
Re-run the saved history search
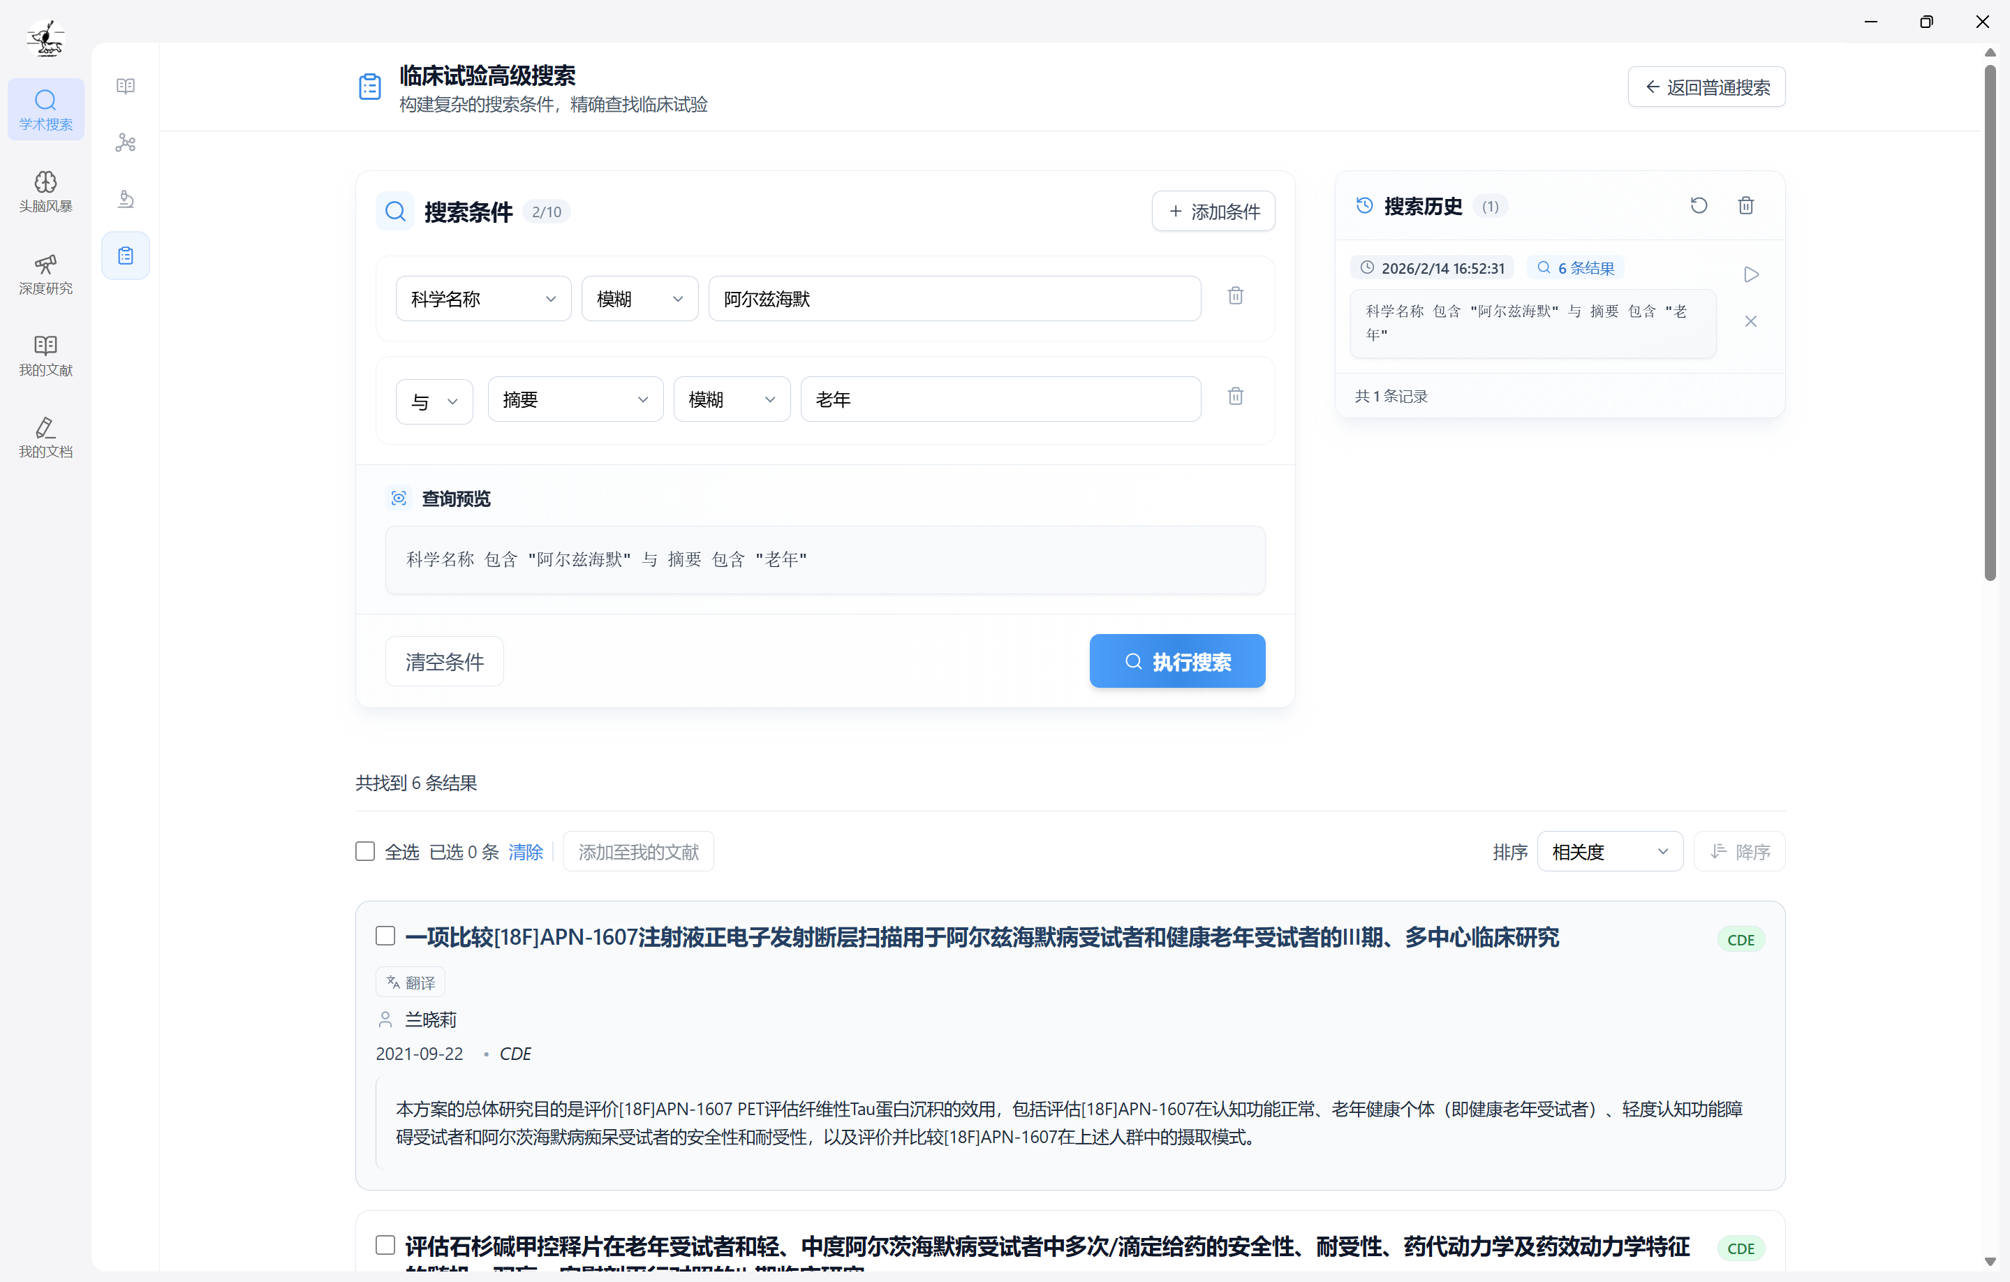click(x=1751, y=274)
